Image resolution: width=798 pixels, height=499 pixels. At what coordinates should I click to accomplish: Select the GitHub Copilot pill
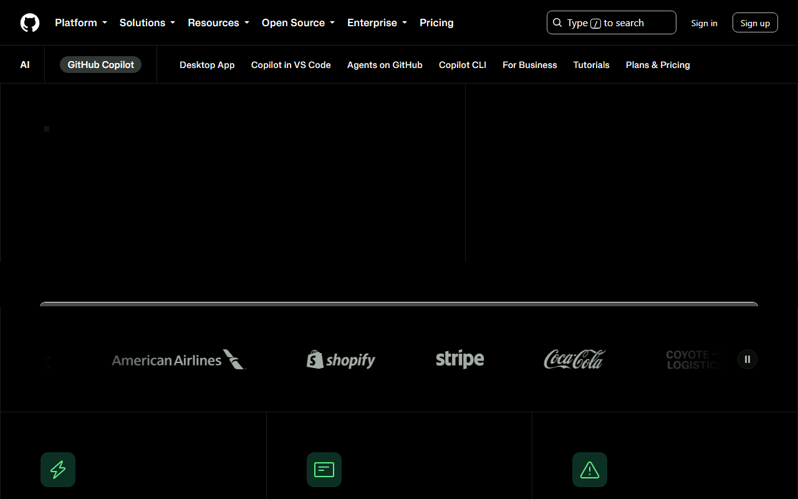coord(101,64)
